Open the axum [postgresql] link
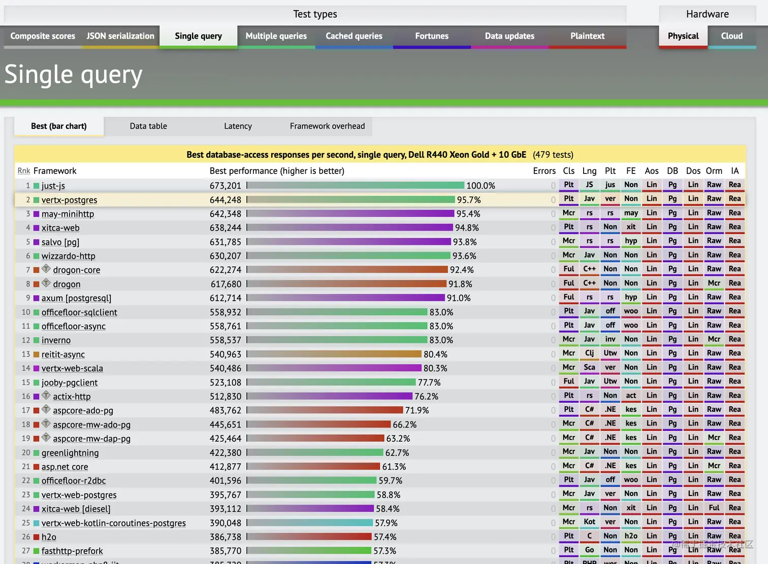The height and width of the screenshot is (564, 768). pyautogui.click(x=76, y=298)
